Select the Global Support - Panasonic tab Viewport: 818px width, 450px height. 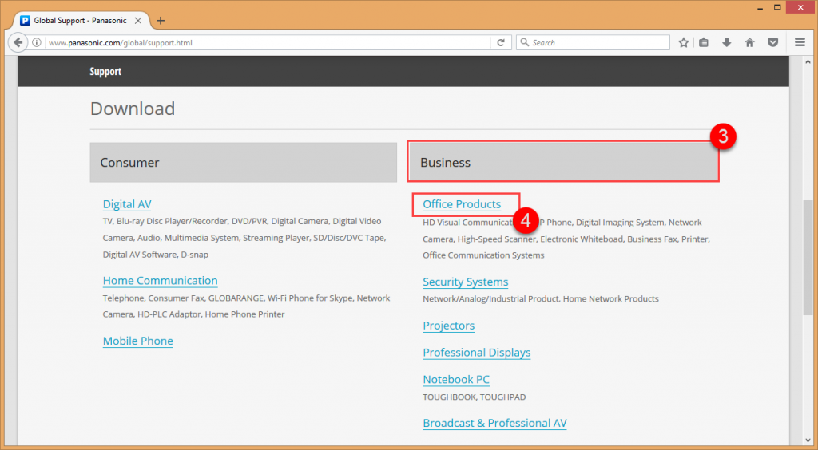(81, 21)
